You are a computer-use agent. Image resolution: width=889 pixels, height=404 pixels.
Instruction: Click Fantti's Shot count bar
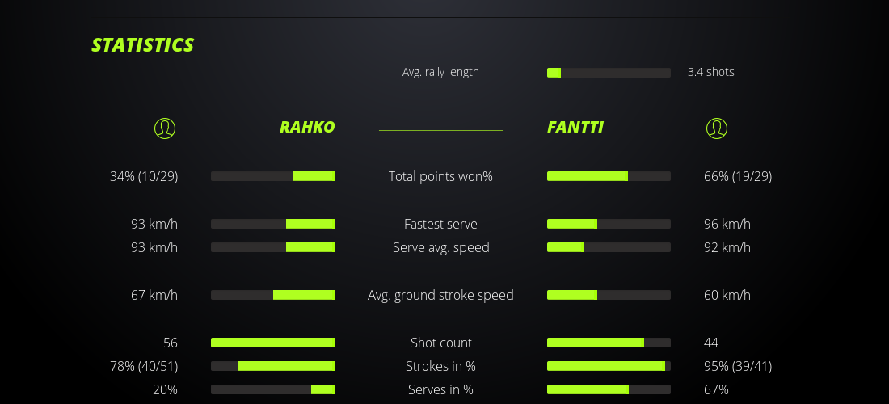(609, 343)
